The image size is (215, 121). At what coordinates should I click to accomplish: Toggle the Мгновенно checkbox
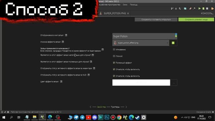[114, 49]
